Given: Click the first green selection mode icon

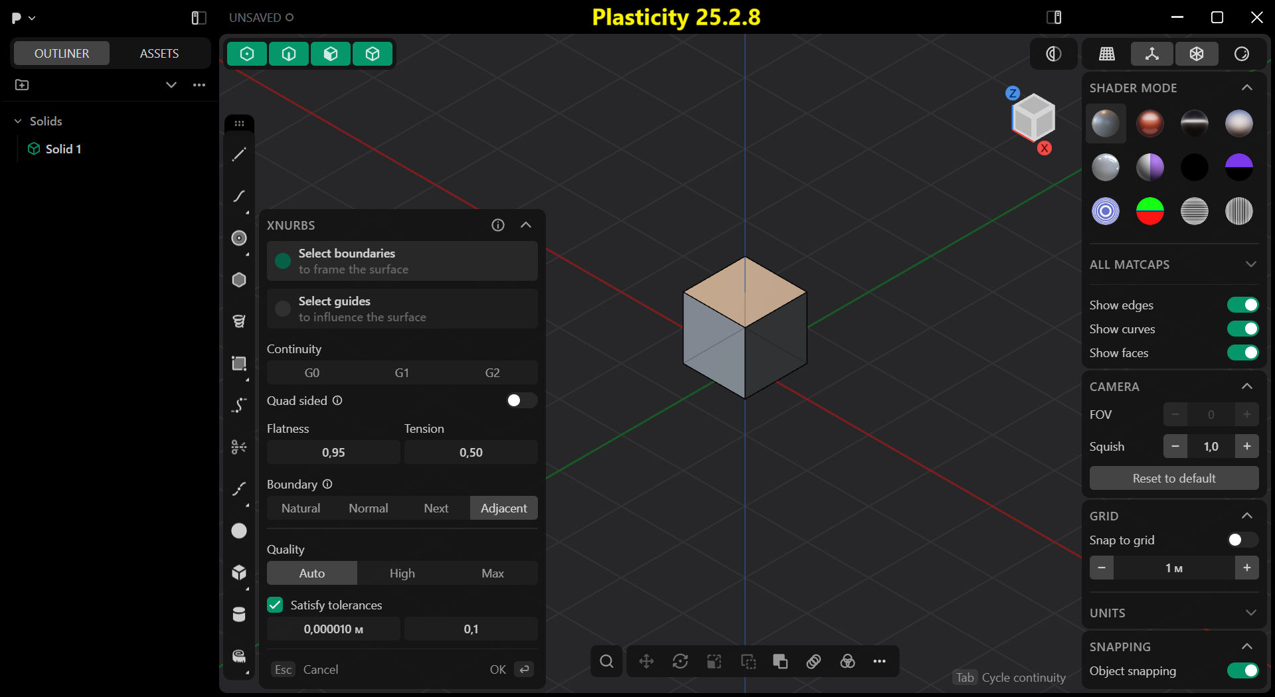Looking at the screenshot, I should pos(247,54).
